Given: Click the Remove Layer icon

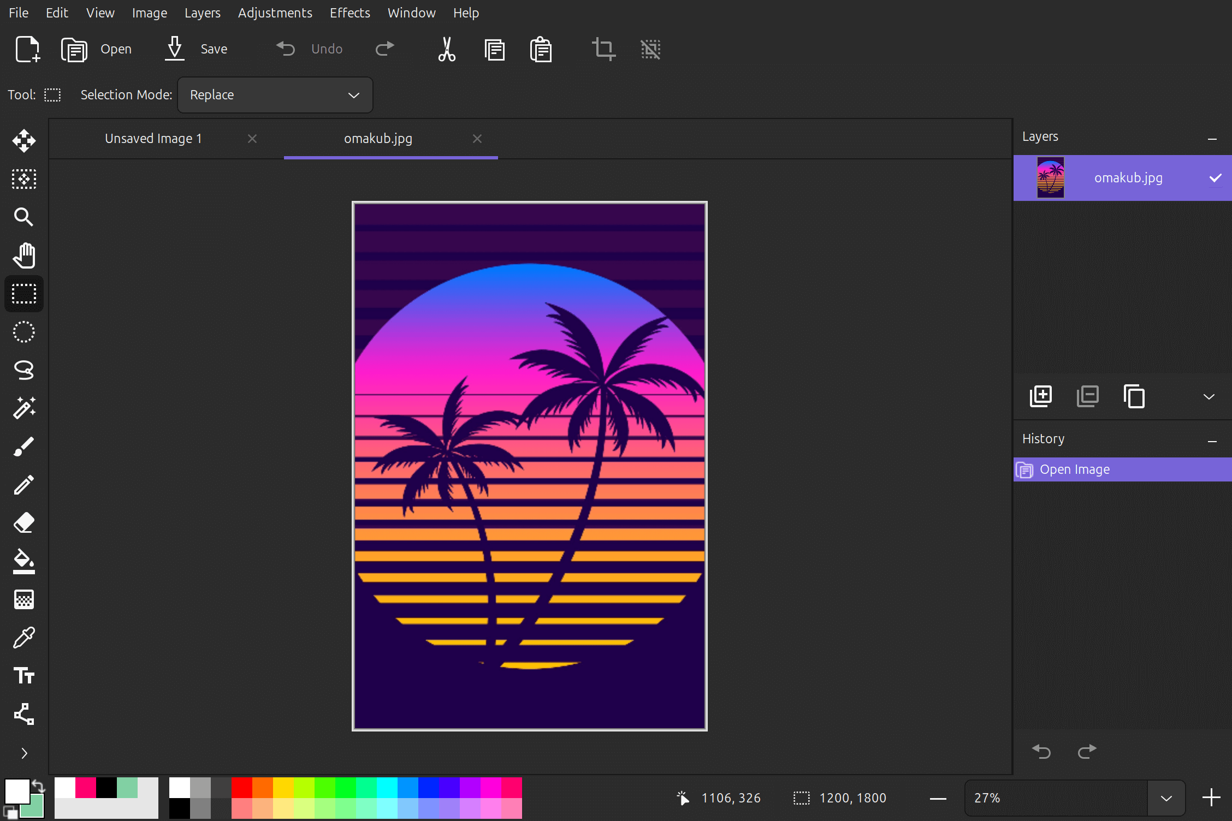Looking at the screenshot, I should (1087, 396).
